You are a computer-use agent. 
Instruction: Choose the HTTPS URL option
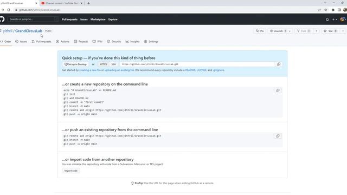click(103, 64)
